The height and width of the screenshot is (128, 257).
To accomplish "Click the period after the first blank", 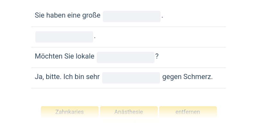I will point(162,16).
